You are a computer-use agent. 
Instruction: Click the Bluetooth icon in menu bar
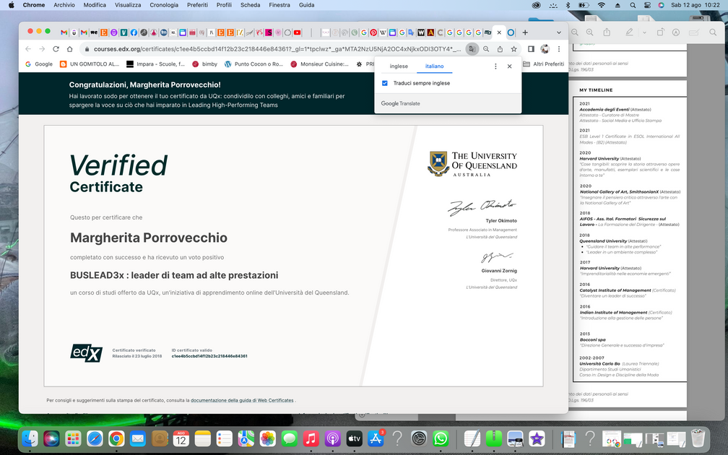[568, 5]
